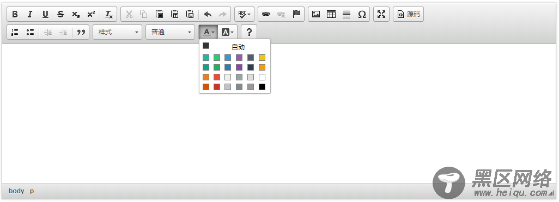Pick the black color swatch
This screenshot has width=559, height=202.
click(262, 87)
